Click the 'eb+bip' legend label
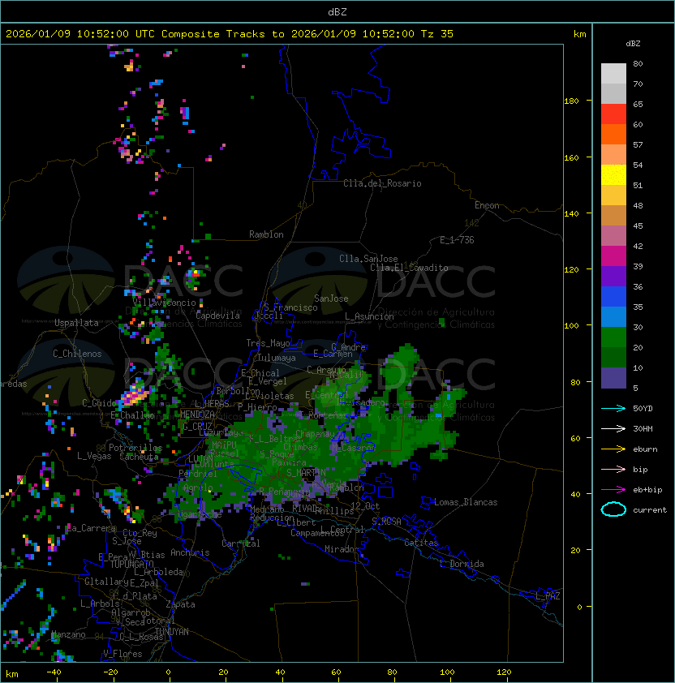675x683 pixels. coord(647,490)
